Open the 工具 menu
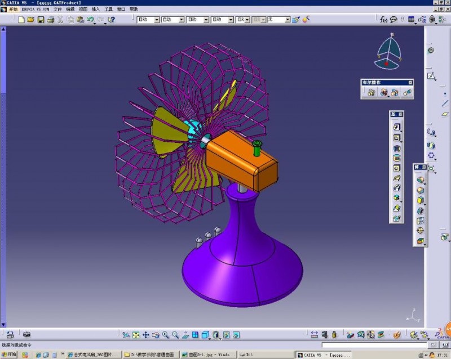The height and width of the screenshot is (359, 451). 108,10
